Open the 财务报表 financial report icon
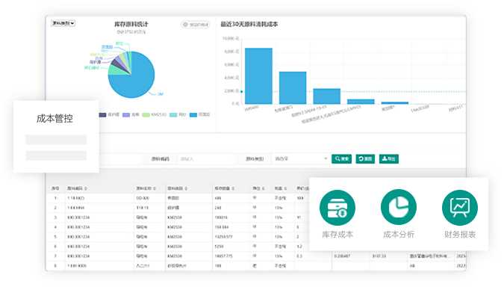The width and height of the screenshot is (504, 287). [x=460, y=208]
